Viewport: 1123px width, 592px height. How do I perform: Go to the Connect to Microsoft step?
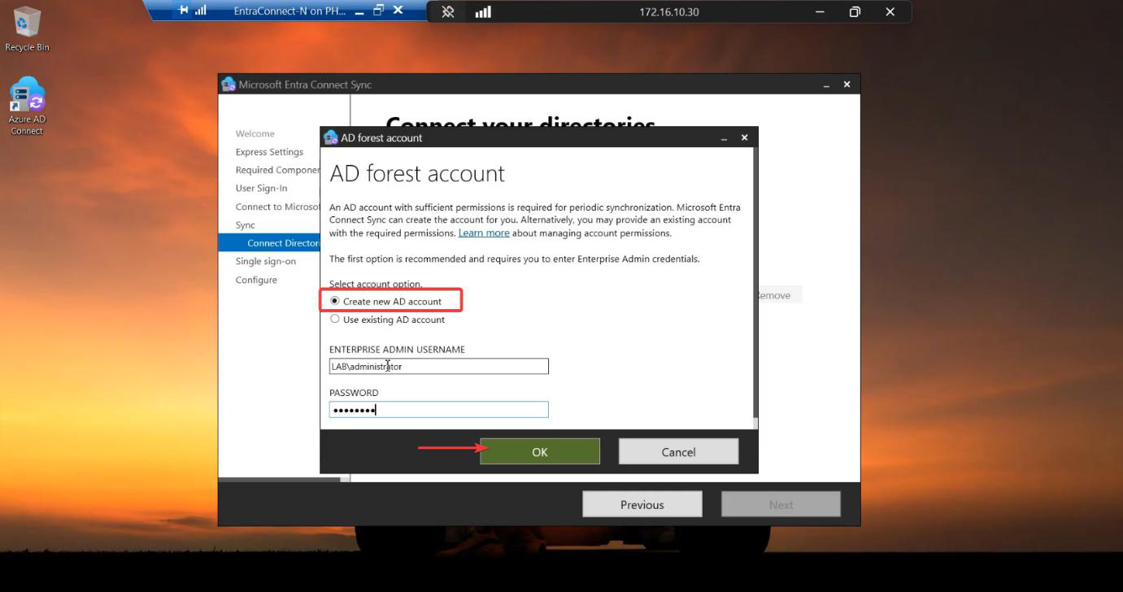click(x=277, y=207)
